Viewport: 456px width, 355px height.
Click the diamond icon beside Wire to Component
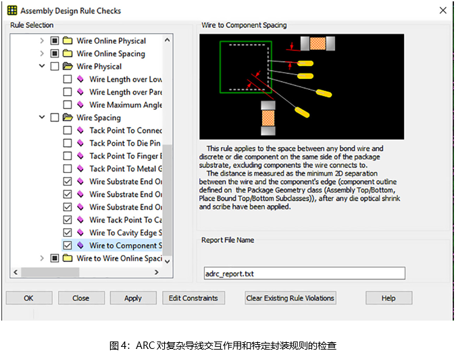(80, 245)
